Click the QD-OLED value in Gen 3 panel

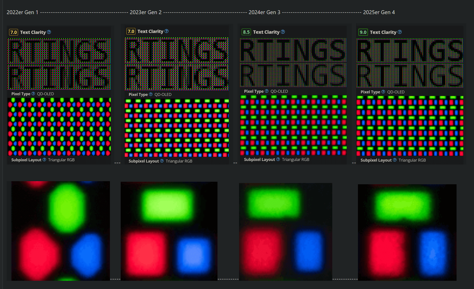pyautogui.click(x=279, y=91)
